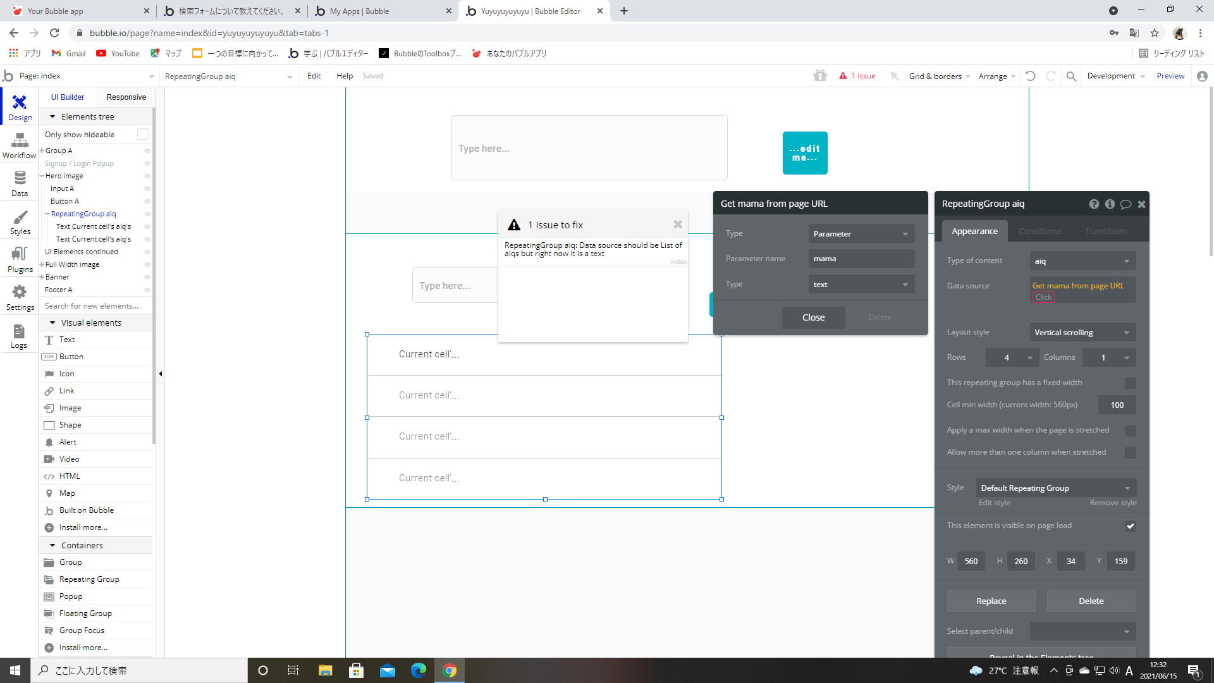Open the Type of content dropdown

click(1082, 261)
